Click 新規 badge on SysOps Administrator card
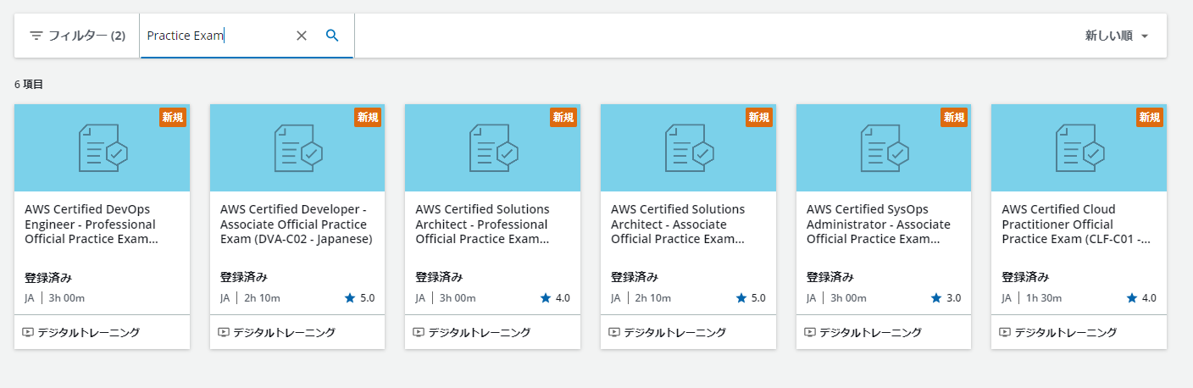Screen dimensions: 1193x388 tap(954, 117)
